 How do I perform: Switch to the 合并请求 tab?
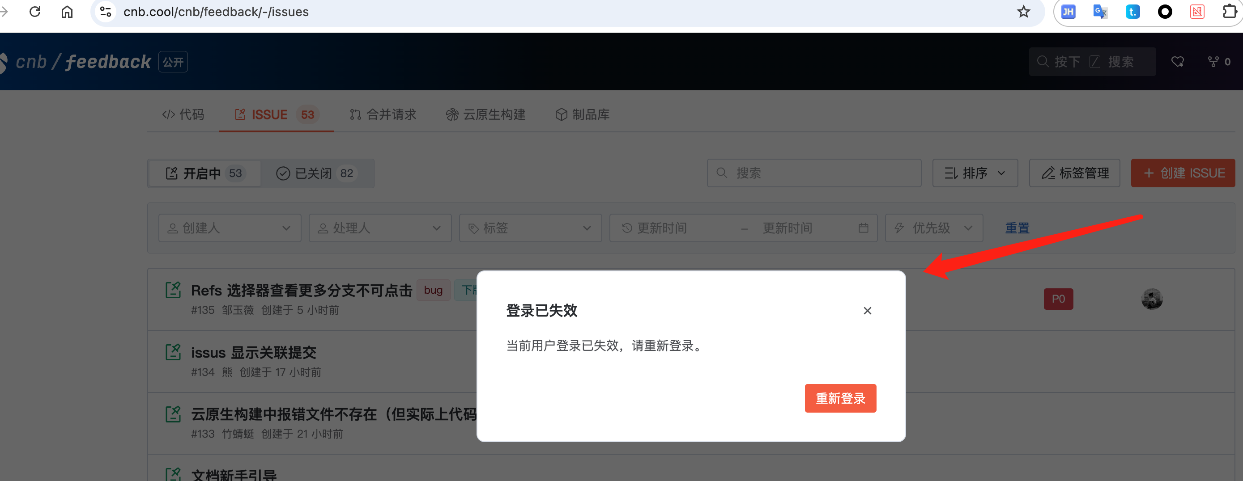click(383, 114)
